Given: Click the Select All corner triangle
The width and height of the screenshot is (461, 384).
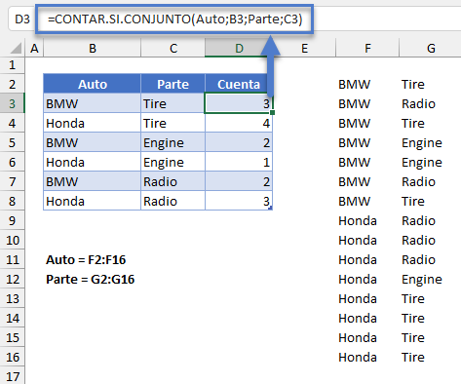Looking at the screenshot, I should click(17, 49).
